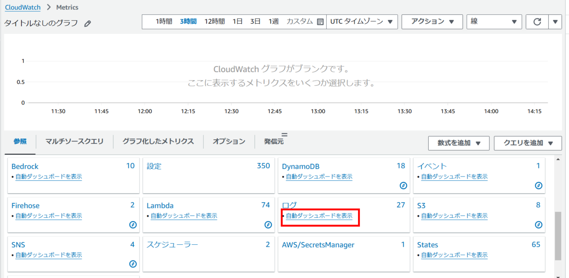
Task: Show automatic dashboard for DynamoDB
Action: (x=319, y=176)
